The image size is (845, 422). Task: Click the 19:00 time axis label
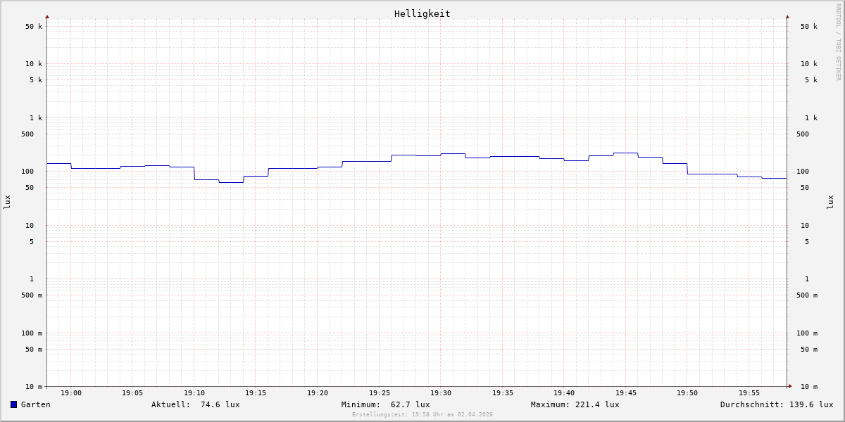pos(71,393)
